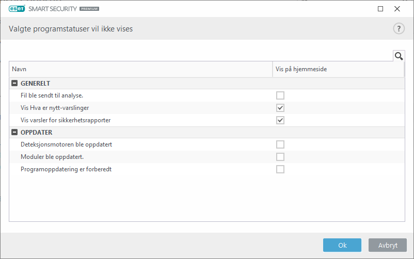The width and height of the screenshot is (414, 259).
Task: Click the ESET logo in title bar
Action: tap(17, 9)
